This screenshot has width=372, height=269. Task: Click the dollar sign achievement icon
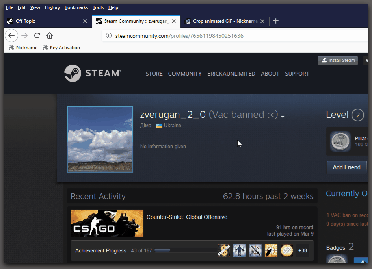(224, 250)
